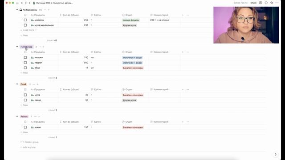Open the comments icon next to Share

pos(261,3)
